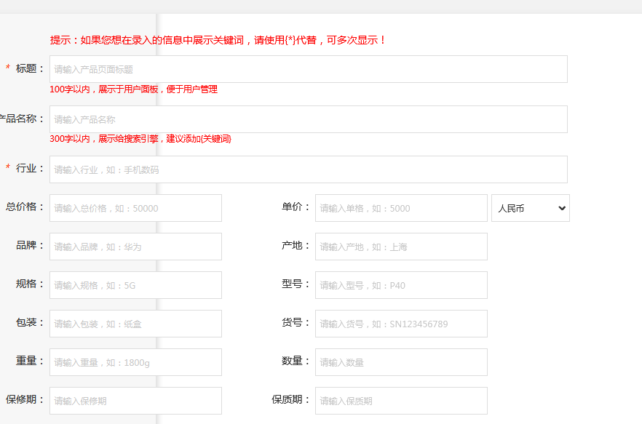Open the 人民币 currency dropdown
642x424 pixels.
click(x=530, y=208)
